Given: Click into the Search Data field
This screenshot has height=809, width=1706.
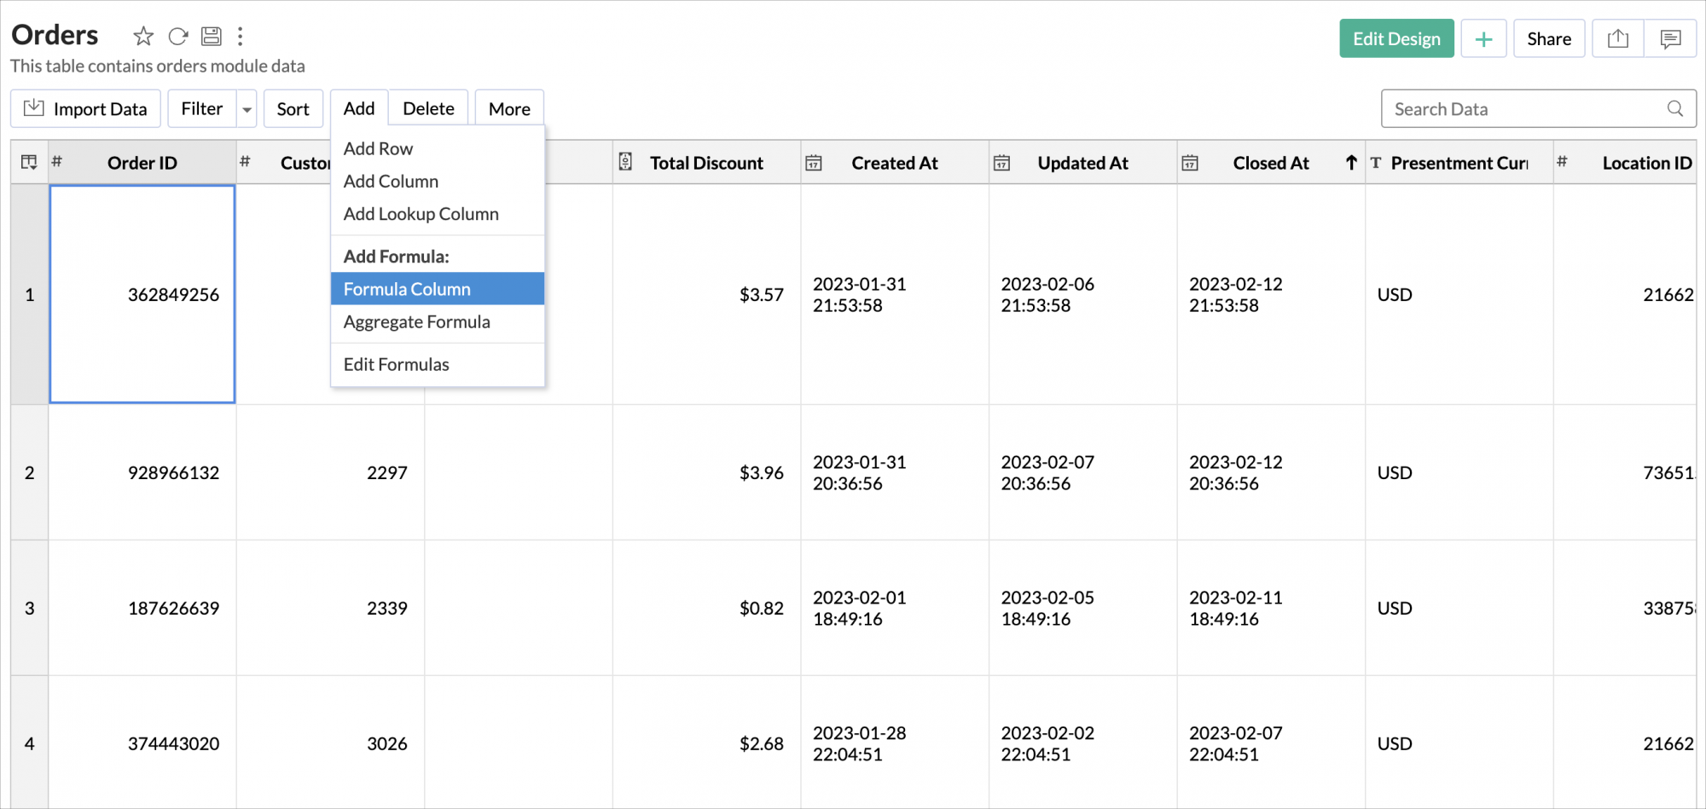Looking at the screenshot, I should (x=1518, y=109).
